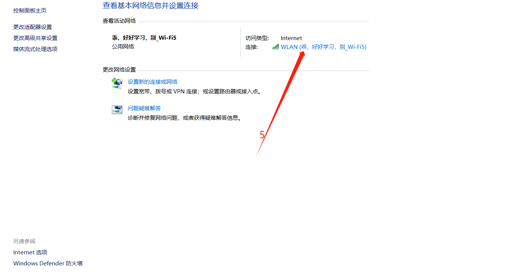The height and width of the screenshot is (276, 517).
Task: Click the new connection setup icon
Action: pos(117,83)
